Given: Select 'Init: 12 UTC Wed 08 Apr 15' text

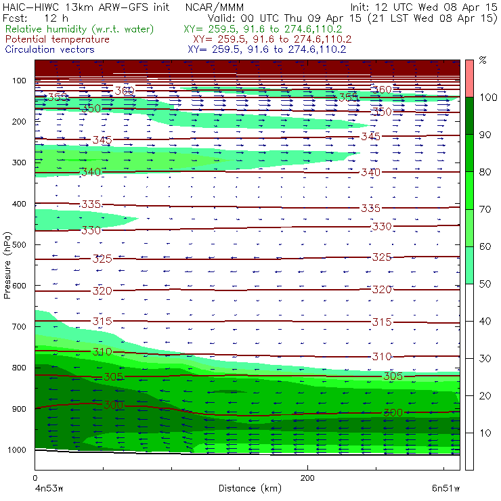Looking at the screenshot, I should pos(424,7).
